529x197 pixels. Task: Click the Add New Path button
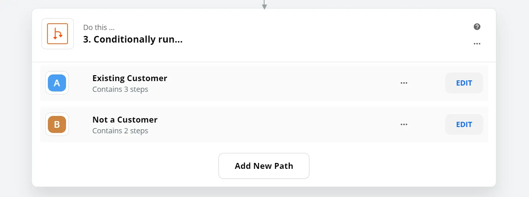point(264,166)
